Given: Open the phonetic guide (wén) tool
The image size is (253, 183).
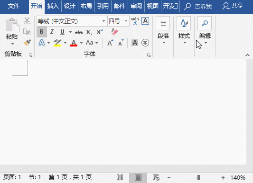Looking at the screenshot, I should (x=135, y=21).
